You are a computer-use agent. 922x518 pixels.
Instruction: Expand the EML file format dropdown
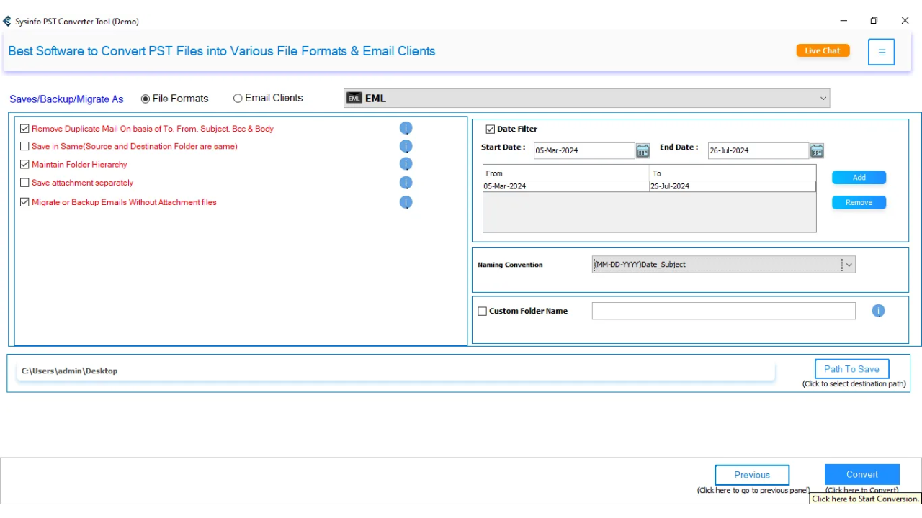coord(823,99)
